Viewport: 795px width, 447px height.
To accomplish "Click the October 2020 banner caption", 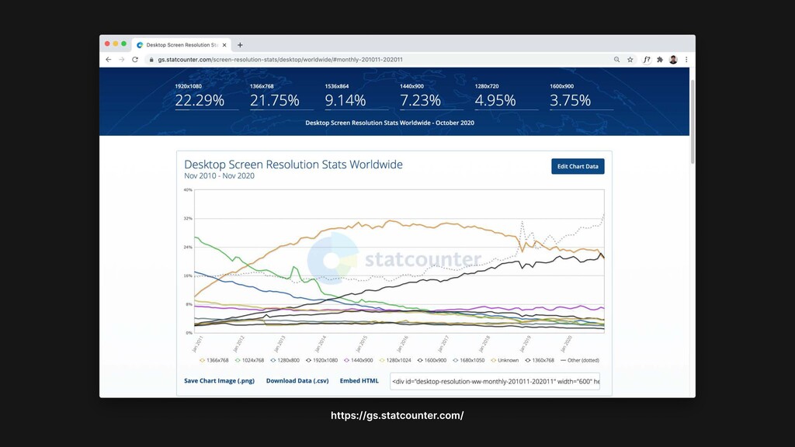I will click(390, 123).
